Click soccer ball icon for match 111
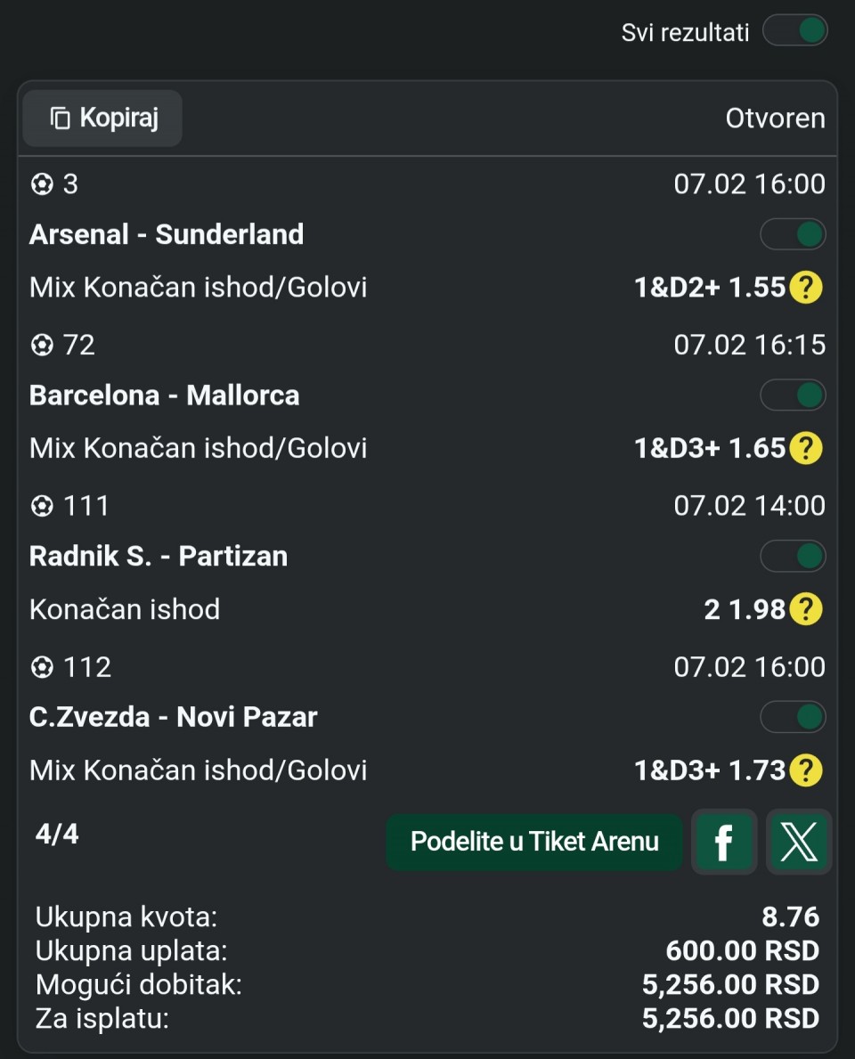Viewport: 855px width, 1059px height. click(42, 506)
